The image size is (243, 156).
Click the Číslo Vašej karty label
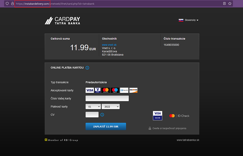coord(61,98)
